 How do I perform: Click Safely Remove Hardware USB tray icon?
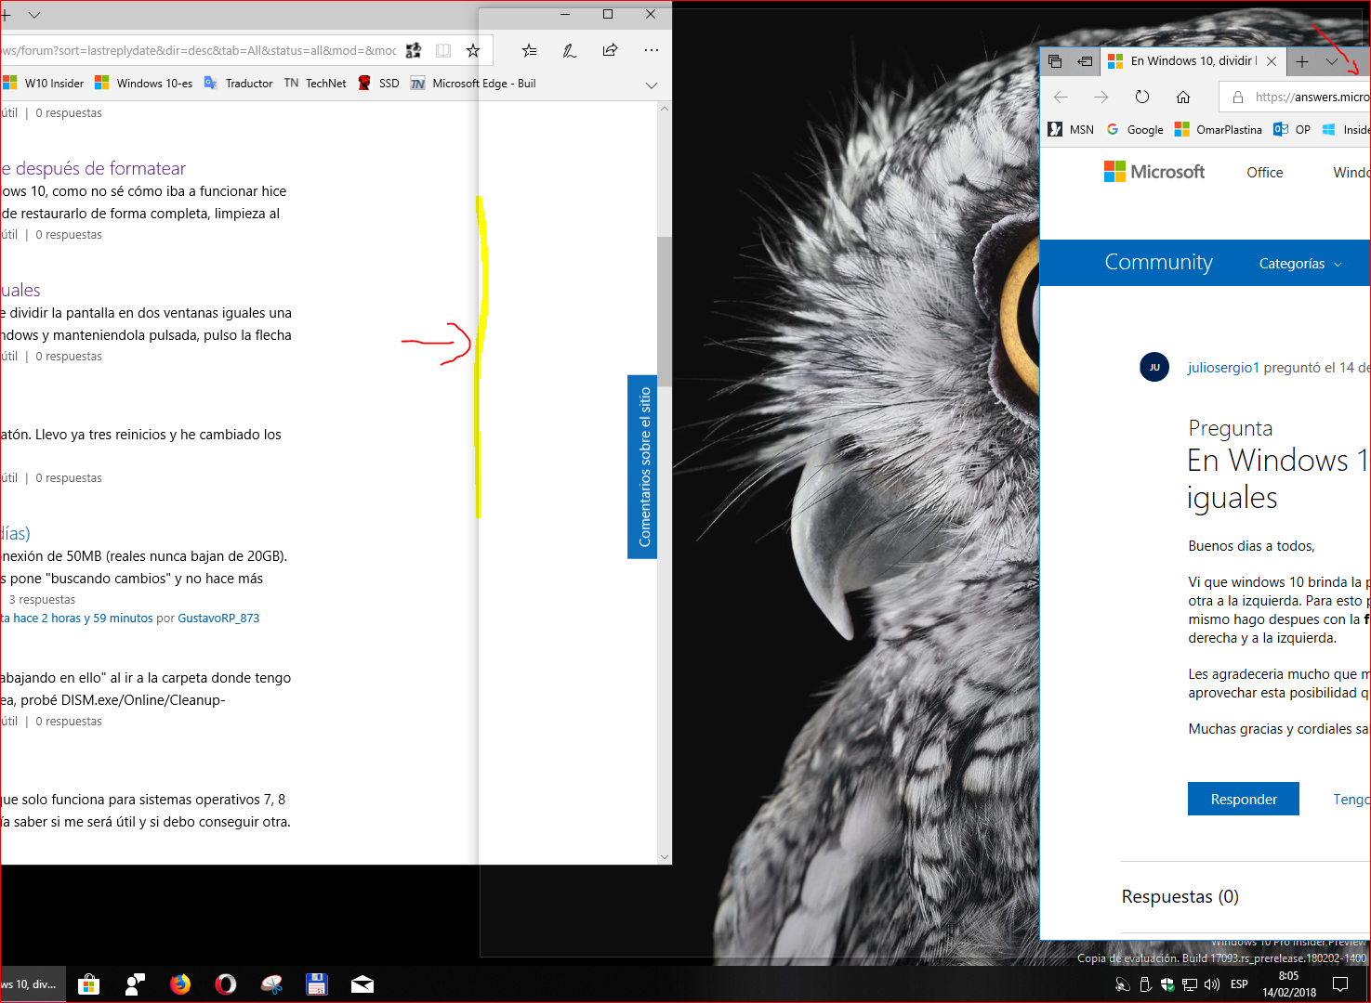(x=1145, y=984)
